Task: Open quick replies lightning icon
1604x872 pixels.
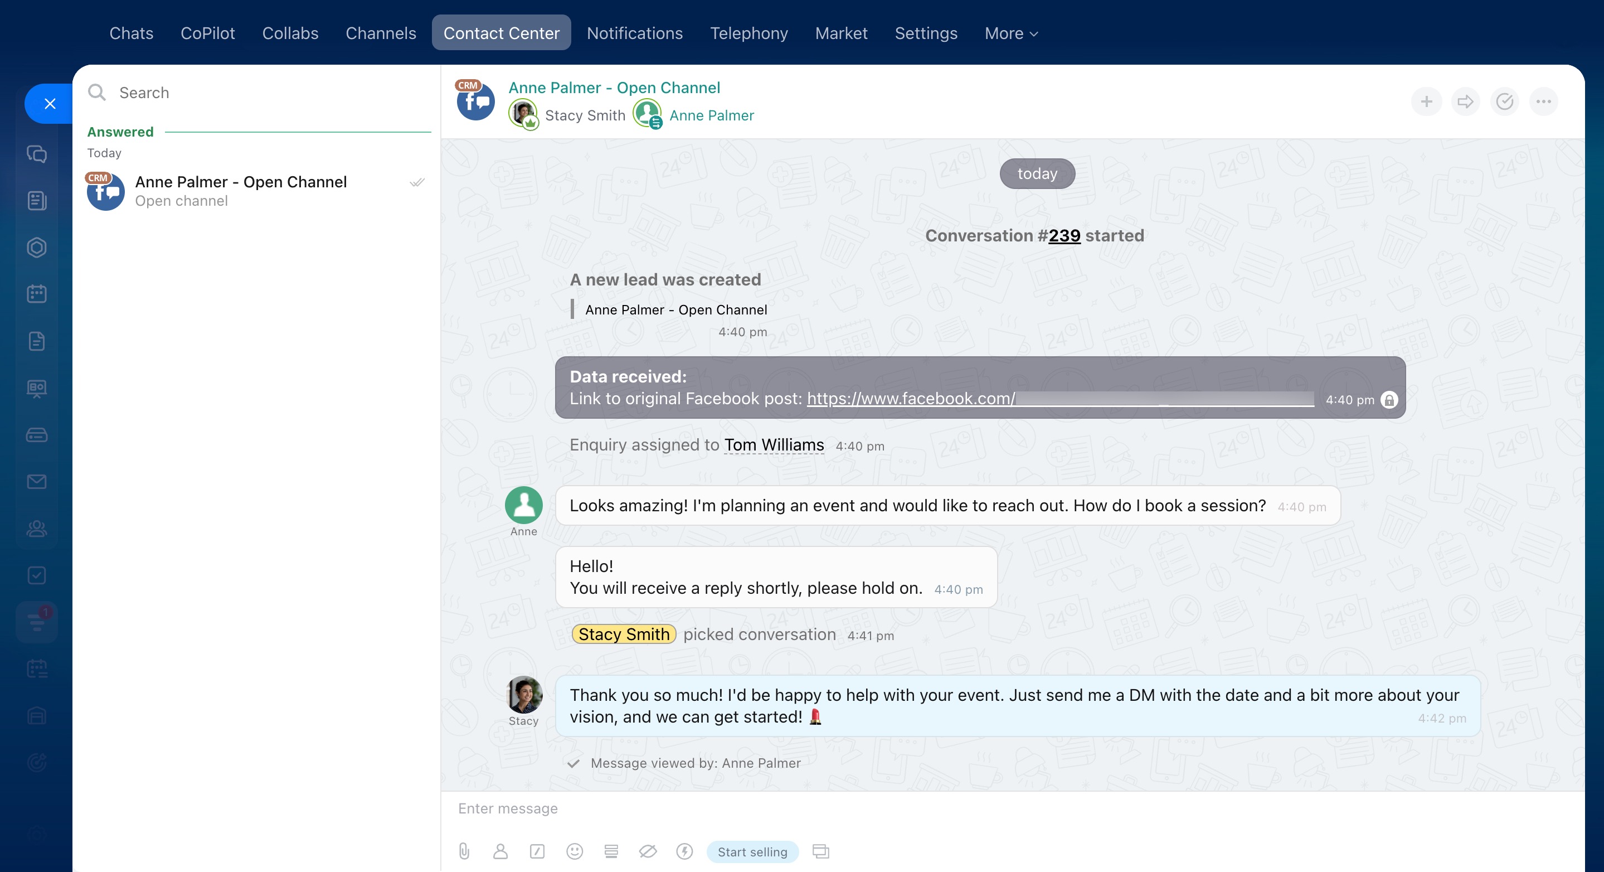Action: pyautogui.click(x=684, y=851)
